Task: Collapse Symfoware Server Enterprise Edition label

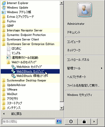Action: click(31, 44)
